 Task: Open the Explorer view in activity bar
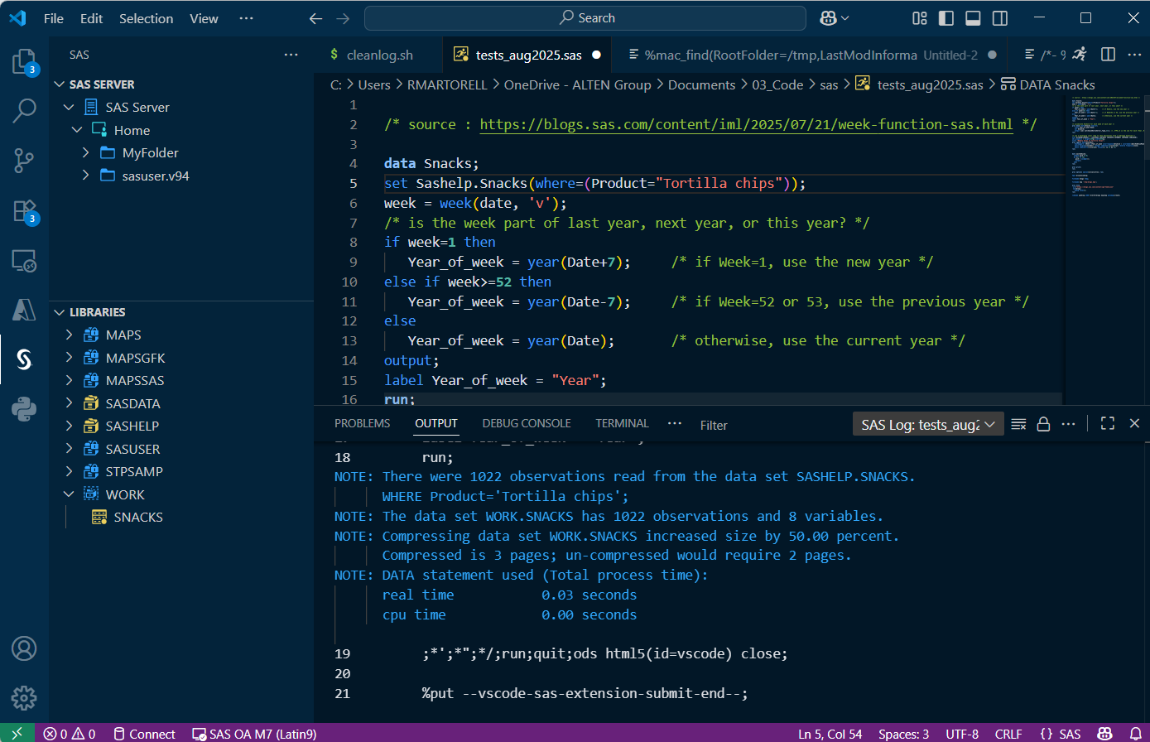coord(24,62)
